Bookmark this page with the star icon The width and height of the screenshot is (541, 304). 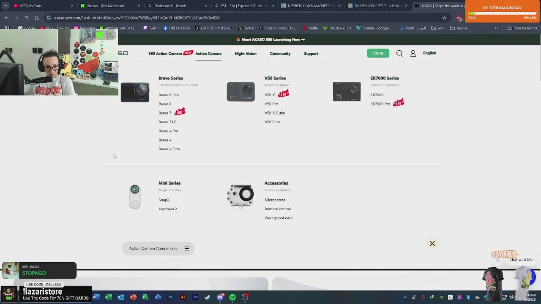[445, 18]
